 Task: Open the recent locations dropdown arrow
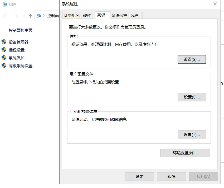tap(23, 16)
